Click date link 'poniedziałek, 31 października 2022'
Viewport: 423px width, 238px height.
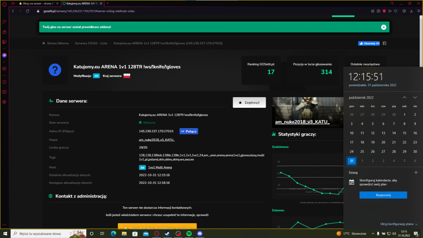(372, 85)
